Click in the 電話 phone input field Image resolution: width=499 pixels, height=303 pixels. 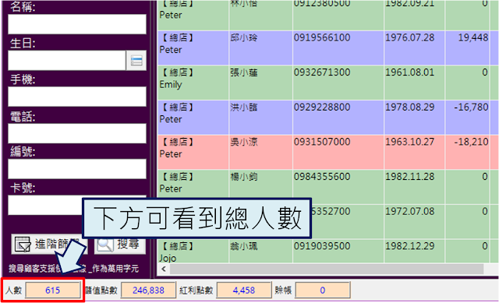pyautogui.click(x=77, y=133)
